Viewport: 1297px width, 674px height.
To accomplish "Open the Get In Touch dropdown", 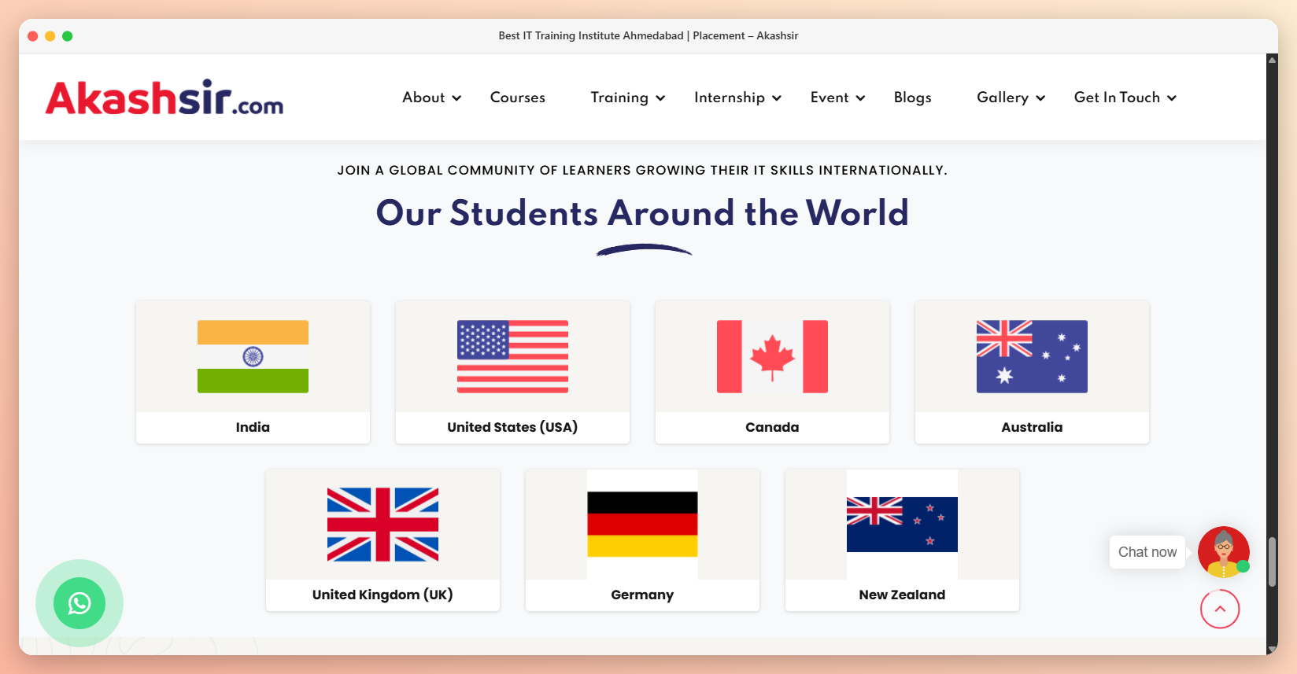I will coord(1125,98).
